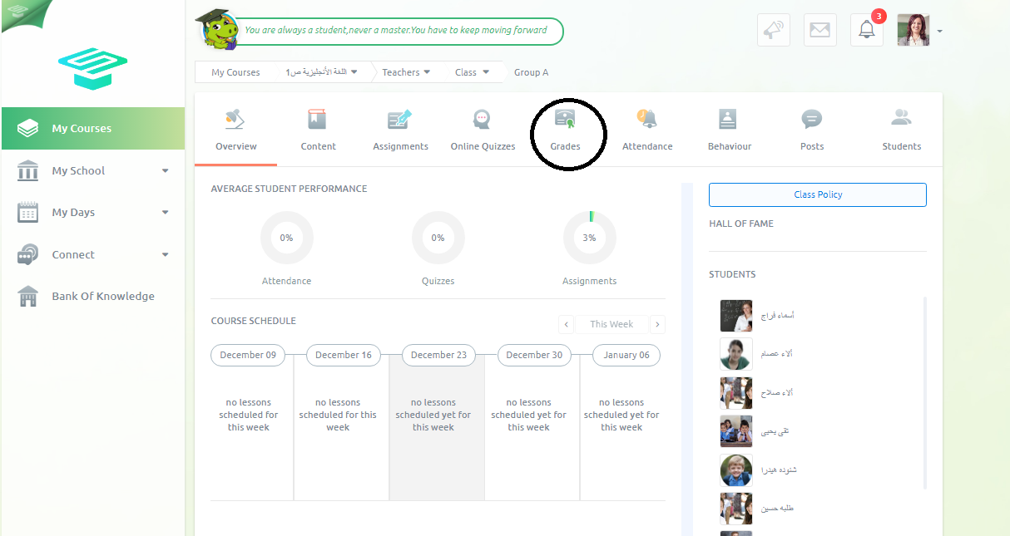Click student name ألاء صلاح
The image size is (1010, 536).
pyautogui.click(x=776, y=392)
